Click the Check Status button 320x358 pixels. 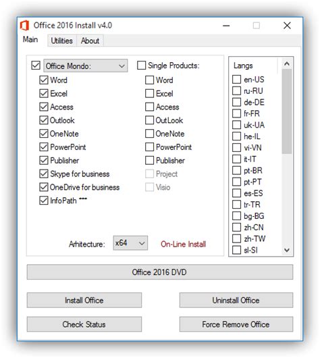(84, 324)
